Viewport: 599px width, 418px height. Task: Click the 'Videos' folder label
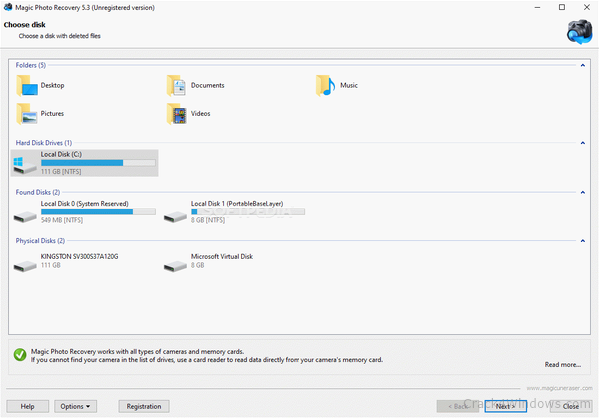tap(201, 114)
